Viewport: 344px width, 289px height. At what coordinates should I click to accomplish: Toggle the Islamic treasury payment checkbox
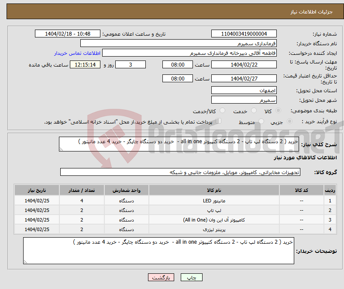tap(219, 121)
